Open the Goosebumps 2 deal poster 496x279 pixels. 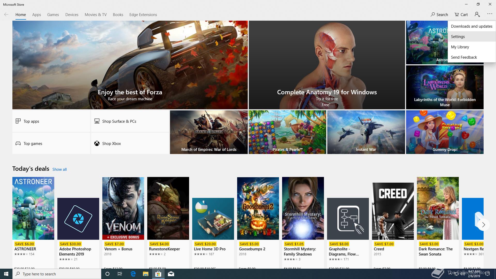(258, 208)
